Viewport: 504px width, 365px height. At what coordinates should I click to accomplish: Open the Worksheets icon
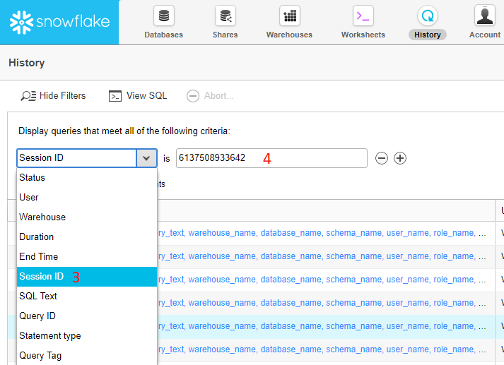[x=363, y=16]
